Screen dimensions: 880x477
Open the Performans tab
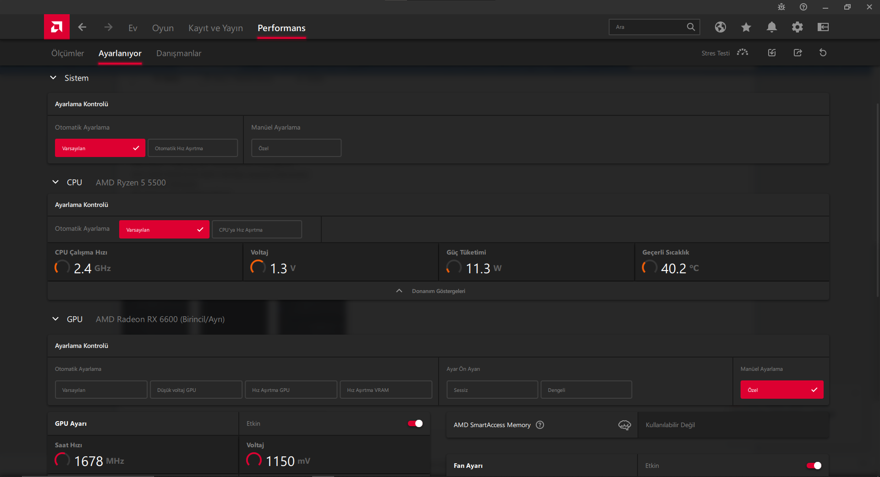coord(281,28)
